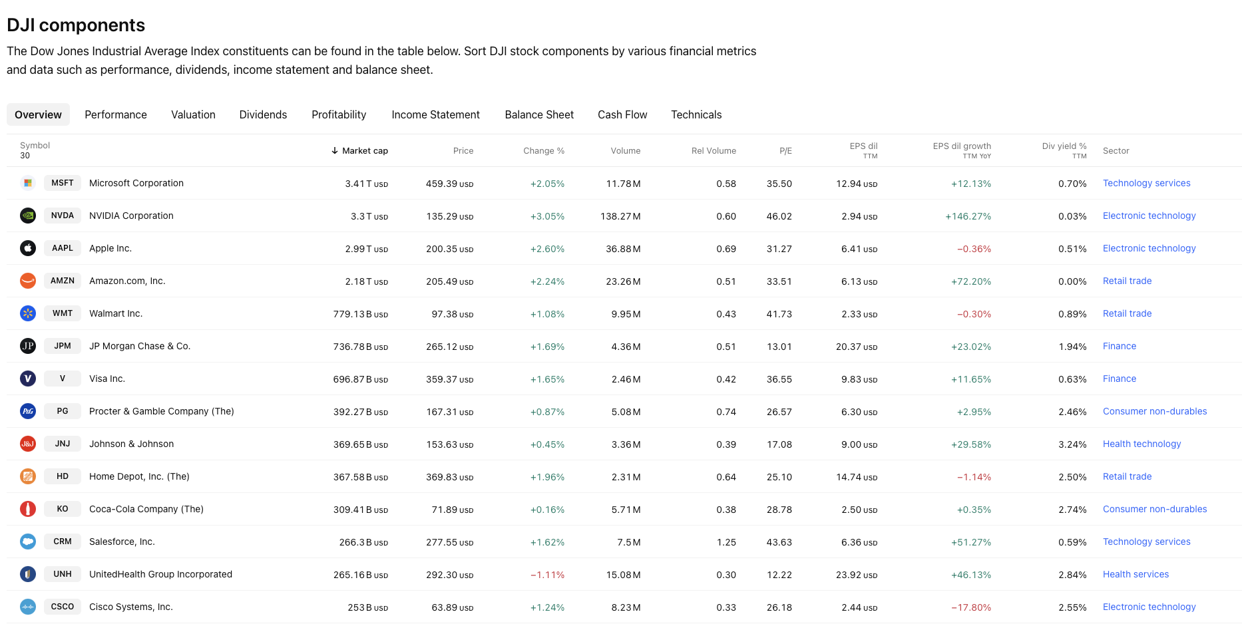Sort by the Change % column header
This screenshot has height=624, width=1242.
pyautogui.click(x=543, y=151)
